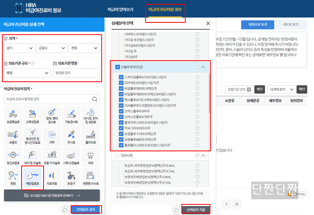314x215 pixels.
Task: Select the 예방접종료 vaccination icon
Action: pos(33,178)
